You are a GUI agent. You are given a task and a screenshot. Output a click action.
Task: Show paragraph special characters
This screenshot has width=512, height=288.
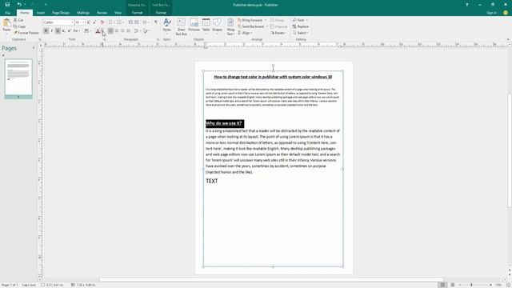pos(156,22)
